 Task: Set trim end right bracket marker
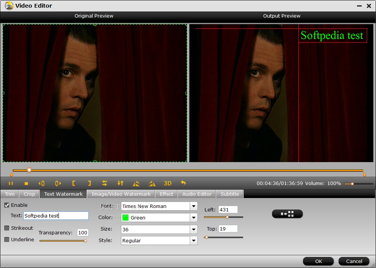89,184
